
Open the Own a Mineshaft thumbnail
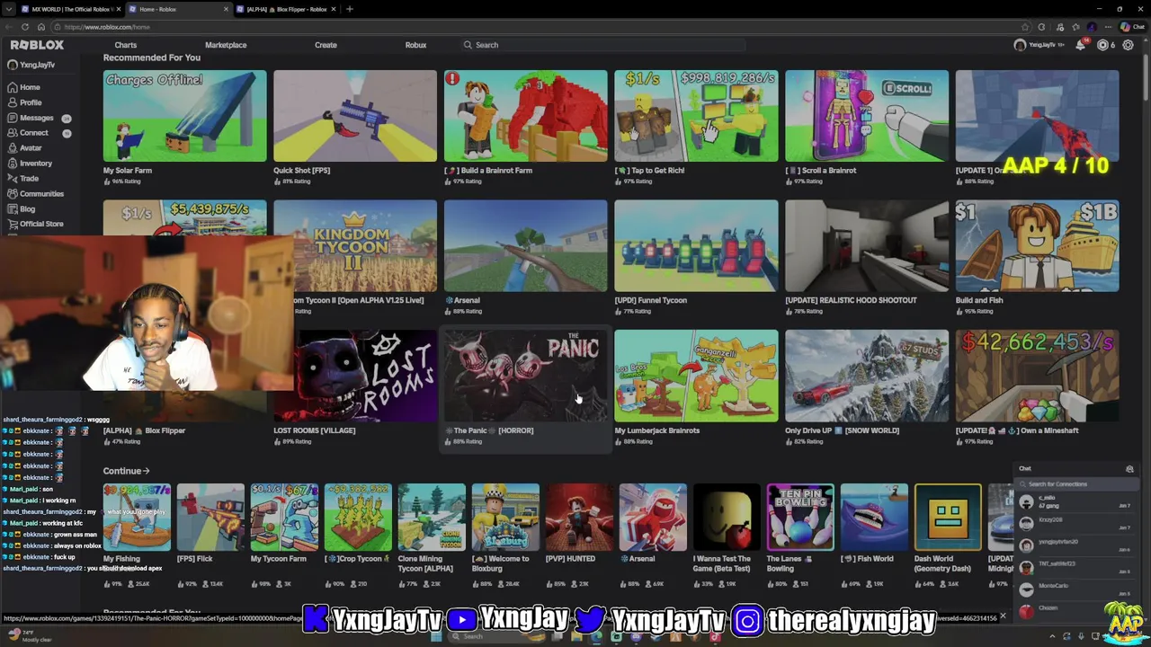point(1038,376)
